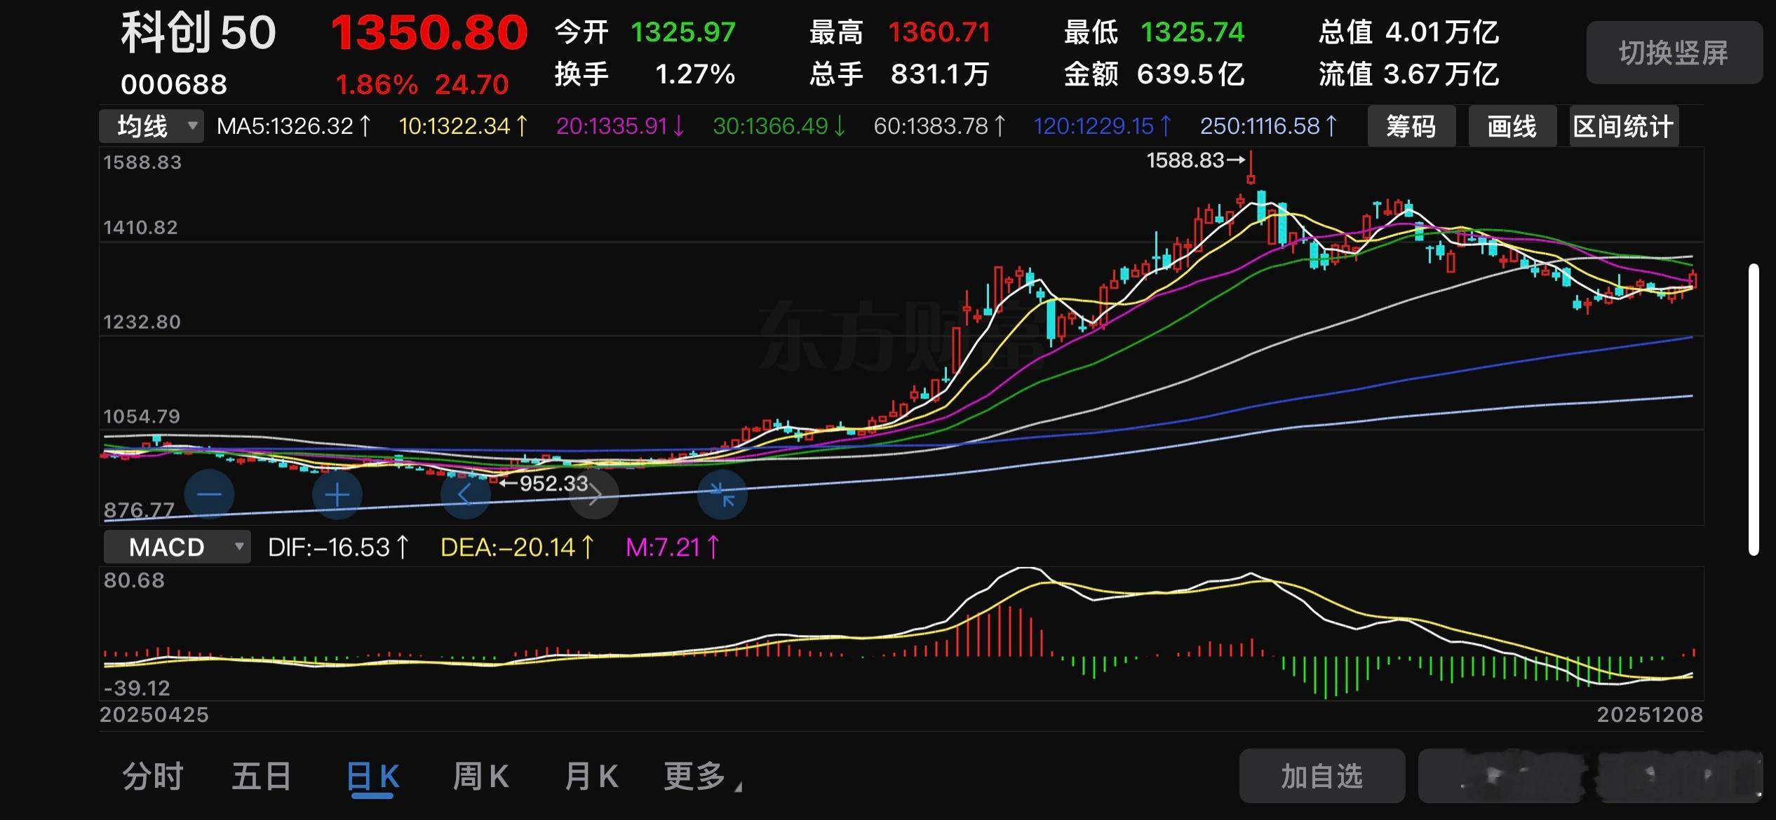The width and height of the screenshot is (1776, 820).
Task: Click the scroll left chevron circle icon
Action: (465, 495)
